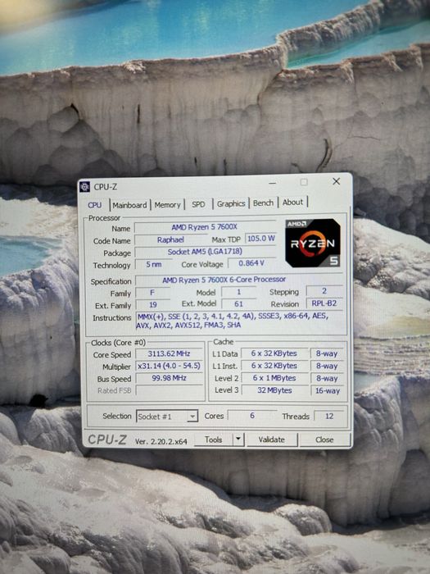Click the Close button at bottom
The height and width of the screenshot is (574, 430).
(324, 440)
